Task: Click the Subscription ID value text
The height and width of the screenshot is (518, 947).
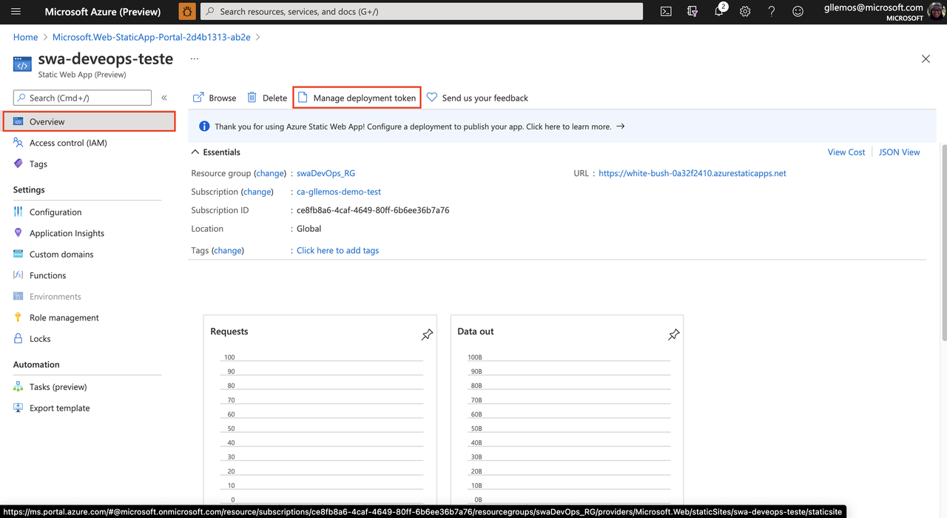Action: point(373,210)
